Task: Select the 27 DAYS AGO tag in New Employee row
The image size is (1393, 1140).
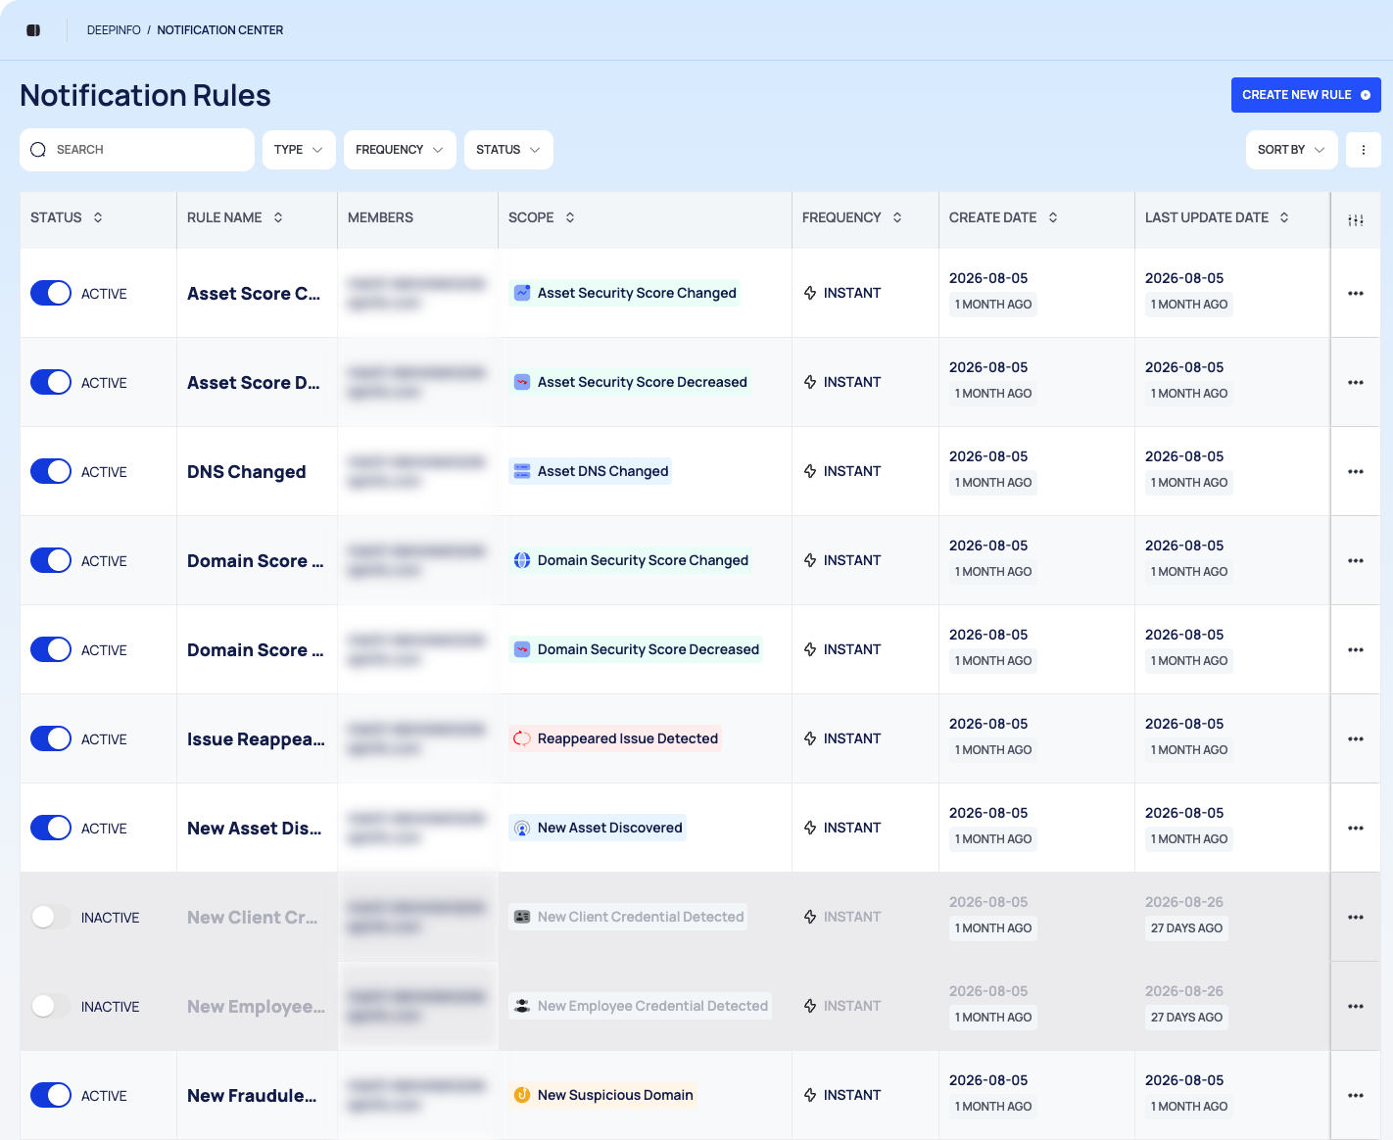Action: (x=1186, y=1018)
